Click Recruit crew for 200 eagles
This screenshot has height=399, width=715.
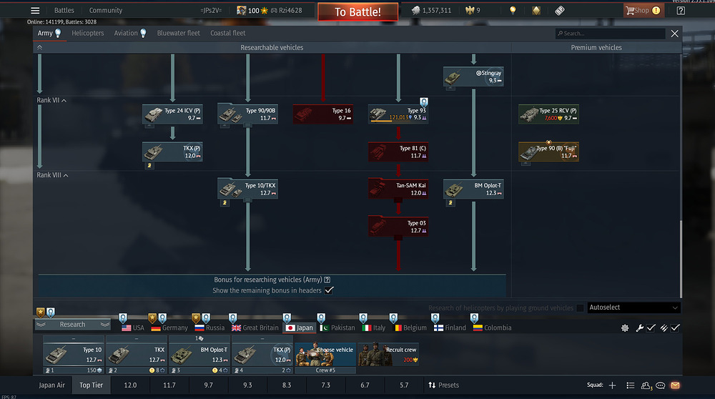388,355
